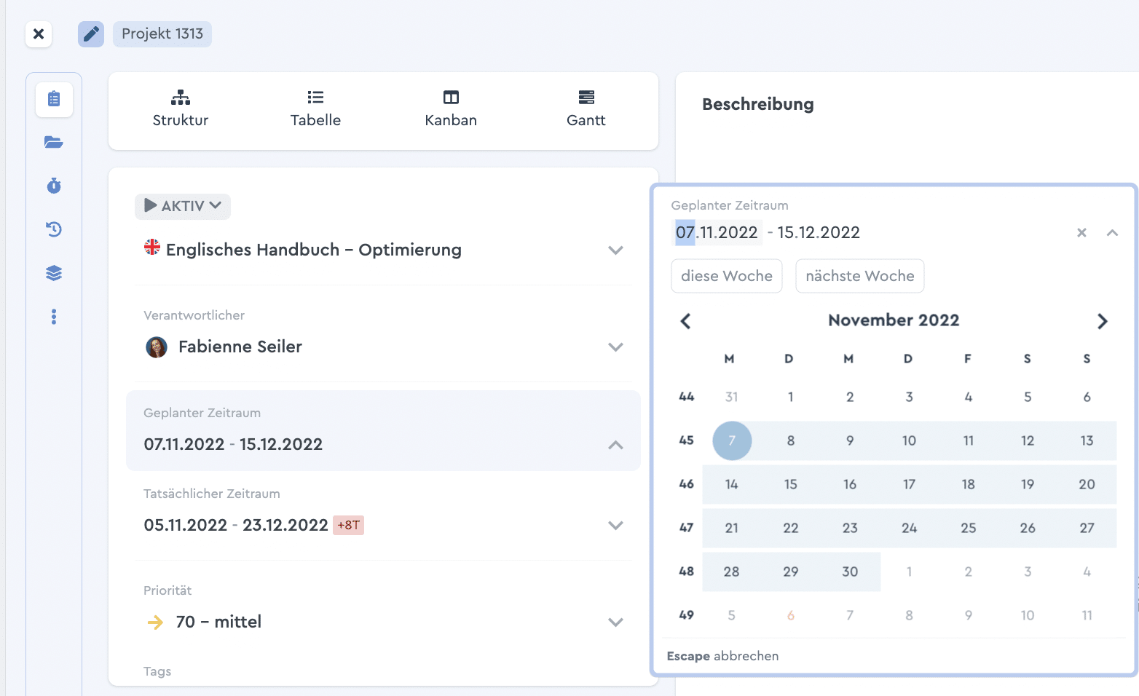
Task: Select calendar week 45
Action: click(686, 440)
